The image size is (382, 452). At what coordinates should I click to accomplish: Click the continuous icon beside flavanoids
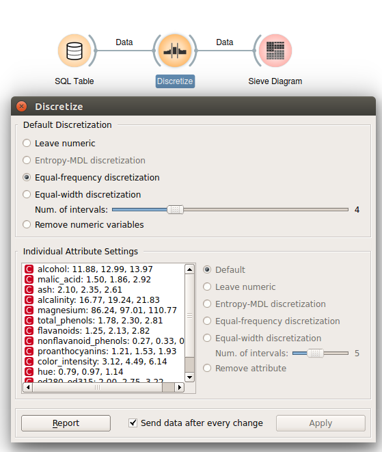click(x=29, y=331)
